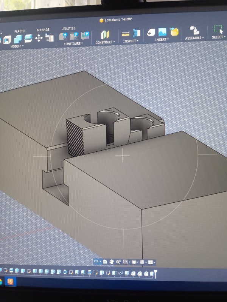Click the Low clamp T-sloth document title

click(x=118, y=20)
